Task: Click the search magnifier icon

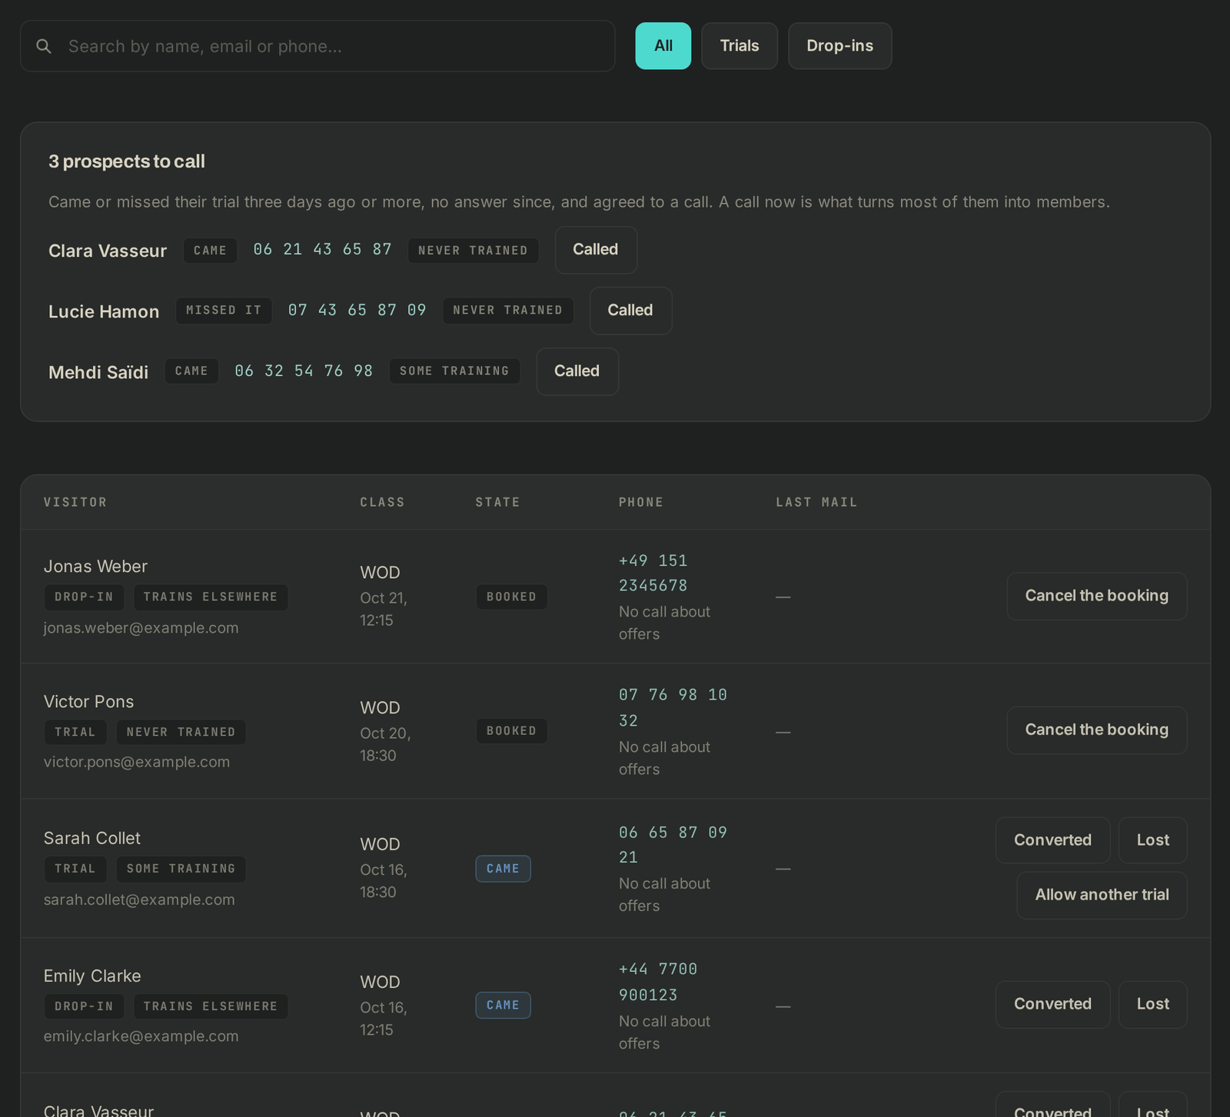Action: point(44,46)
